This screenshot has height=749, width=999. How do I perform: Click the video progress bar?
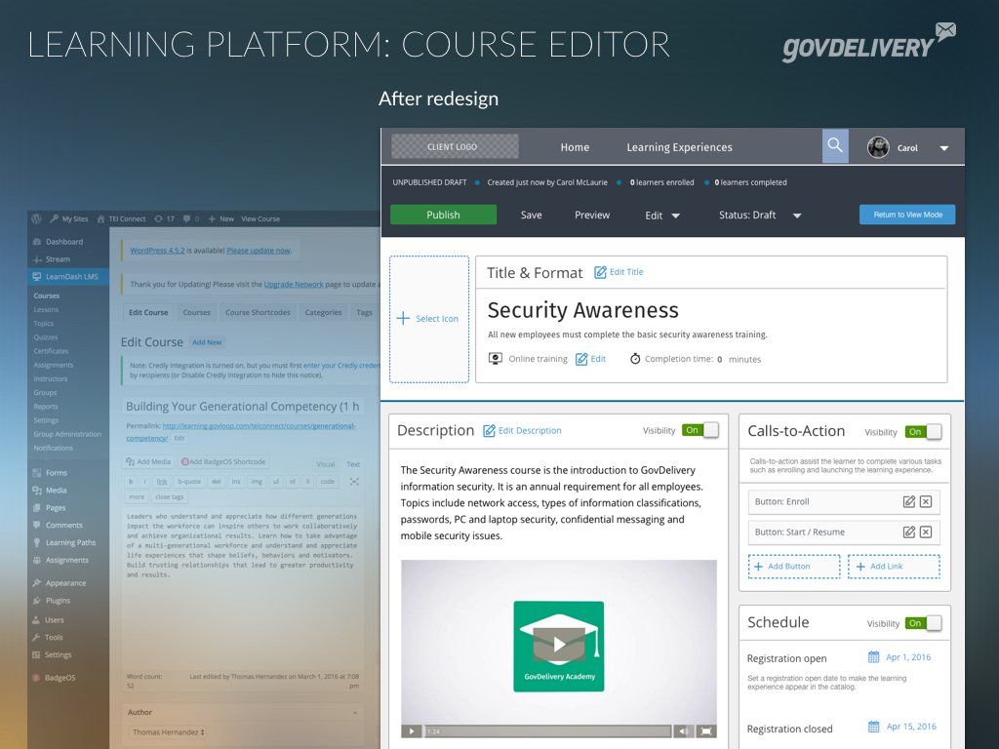coord(546,731)
